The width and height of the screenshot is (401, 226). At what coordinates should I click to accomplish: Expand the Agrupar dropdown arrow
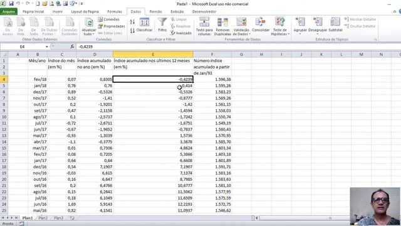(300, 34)
